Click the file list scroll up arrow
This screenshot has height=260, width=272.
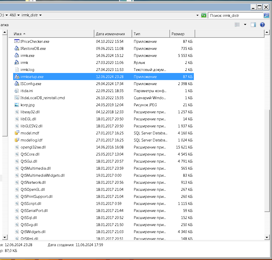pyautogui.click(x=267, y=32)
